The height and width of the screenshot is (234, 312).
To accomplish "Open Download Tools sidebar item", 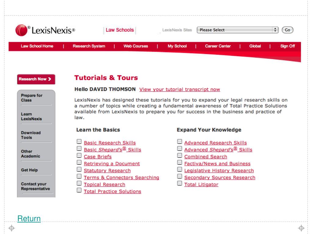I will click(31, 135).
